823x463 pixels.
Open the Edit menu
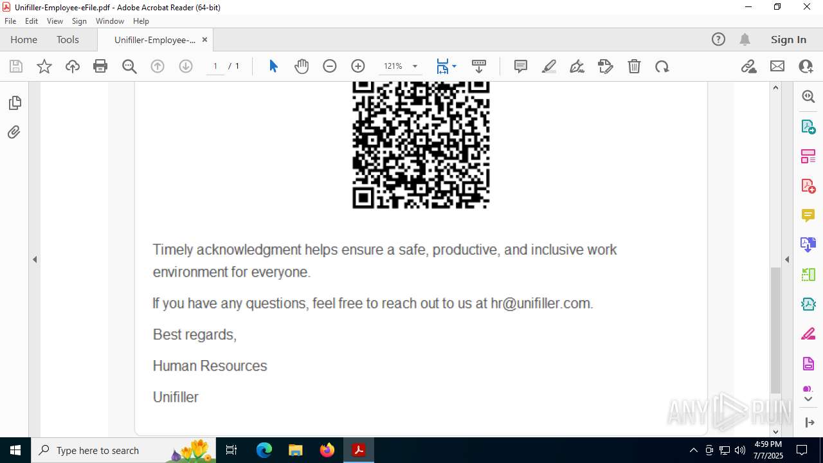32,21
